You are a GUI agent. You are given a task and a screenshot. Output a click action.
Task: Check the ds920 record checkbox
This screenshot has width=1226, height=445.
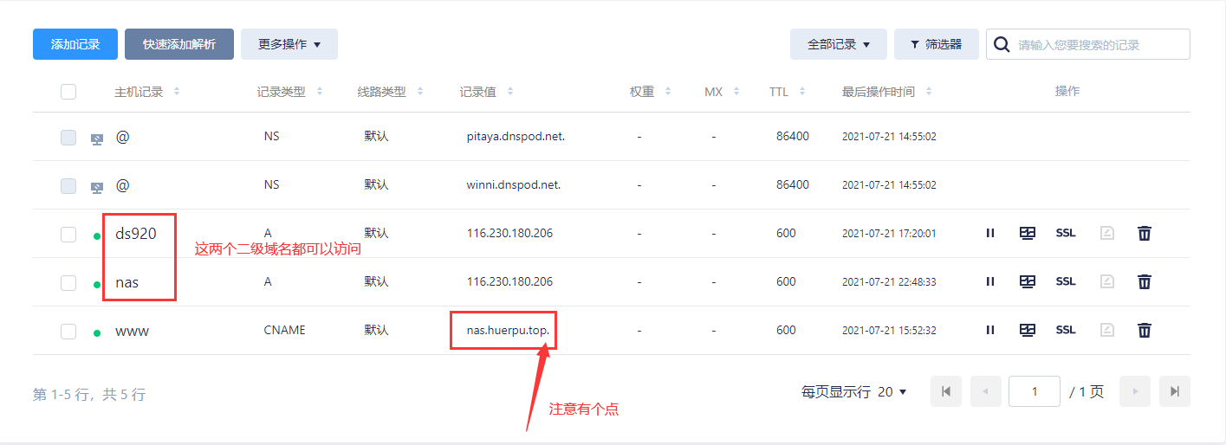pos(68,234)
